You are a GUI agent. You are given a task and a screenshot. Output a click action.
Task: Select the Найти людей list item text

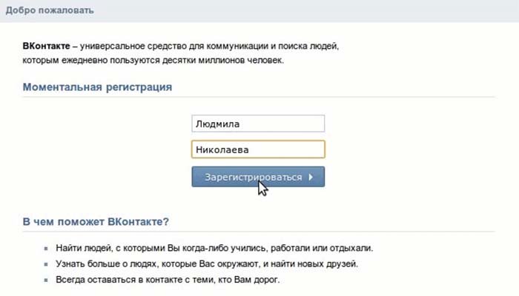214,248
